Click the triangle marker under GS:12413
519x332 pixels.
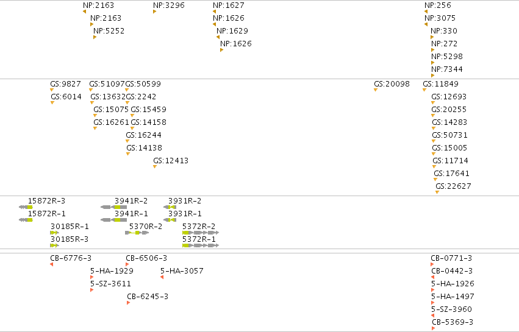(x=155, y=167)
